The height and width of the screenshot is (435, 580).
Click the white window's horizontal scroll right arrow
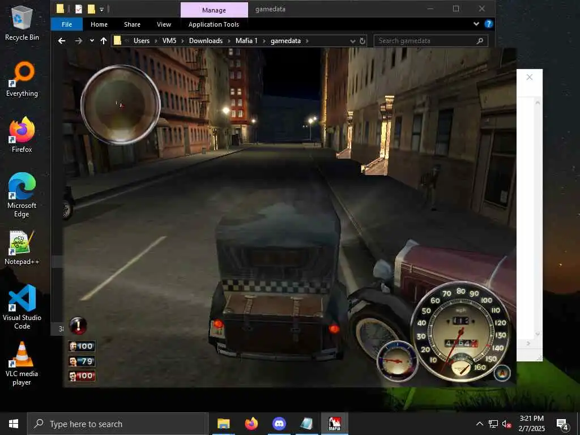tap(528, 344)
